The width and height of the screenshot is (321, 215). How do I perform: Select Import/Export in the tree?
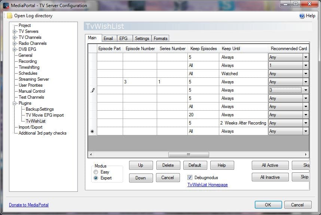(x=30, y=127)
